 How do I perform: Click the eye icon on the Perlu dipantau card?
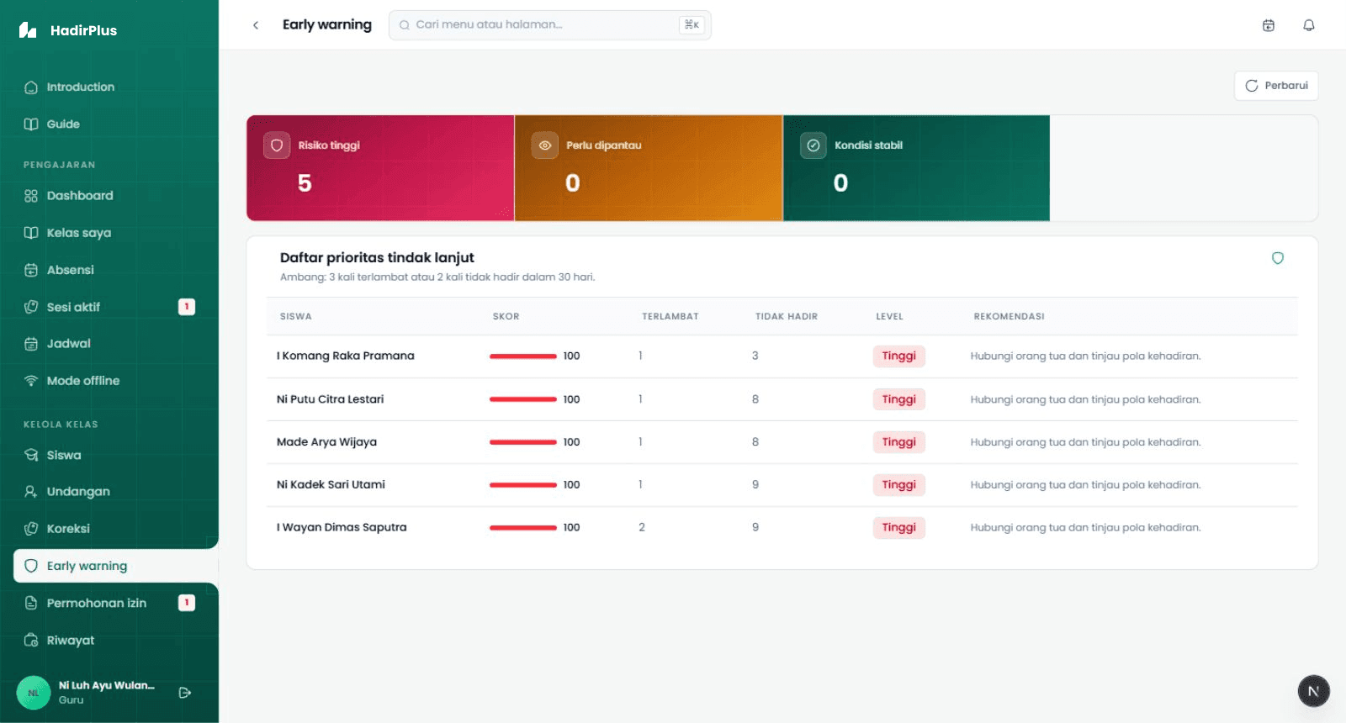[x=545, y=145]
